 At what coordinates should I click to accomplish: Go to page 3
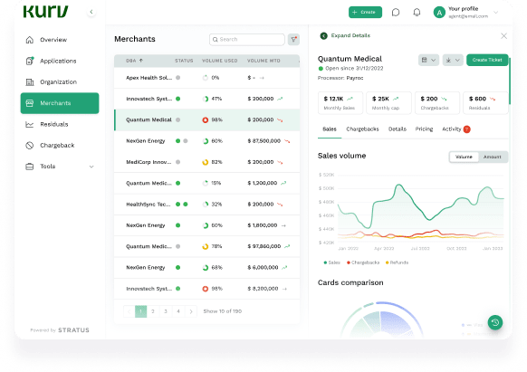[166, 311]
